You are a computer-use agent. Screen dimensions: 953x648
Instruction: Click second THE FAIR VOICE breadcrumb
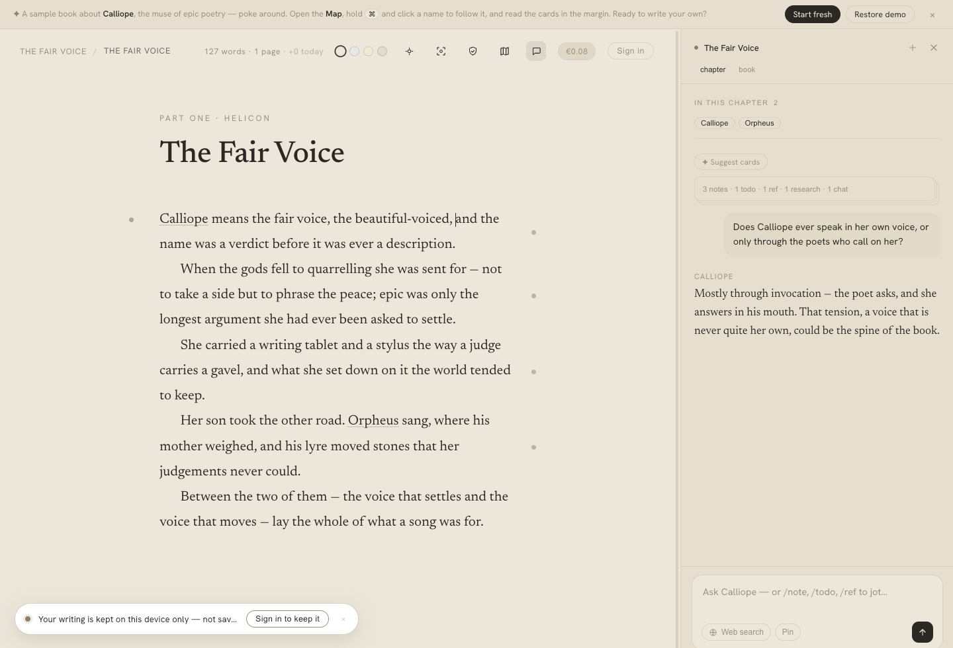click(x=137, y=51)
